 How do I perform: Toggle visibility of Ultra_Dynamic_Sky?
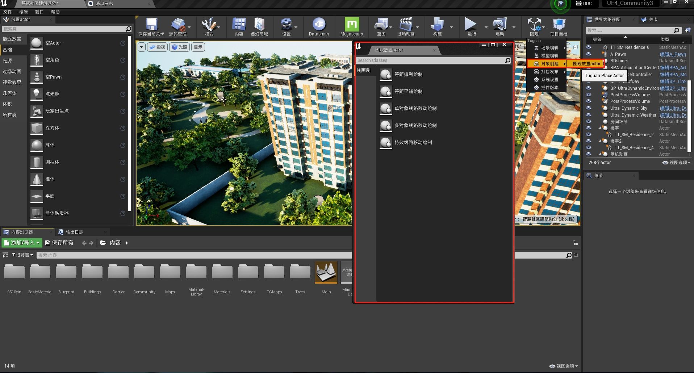point(589,108)
